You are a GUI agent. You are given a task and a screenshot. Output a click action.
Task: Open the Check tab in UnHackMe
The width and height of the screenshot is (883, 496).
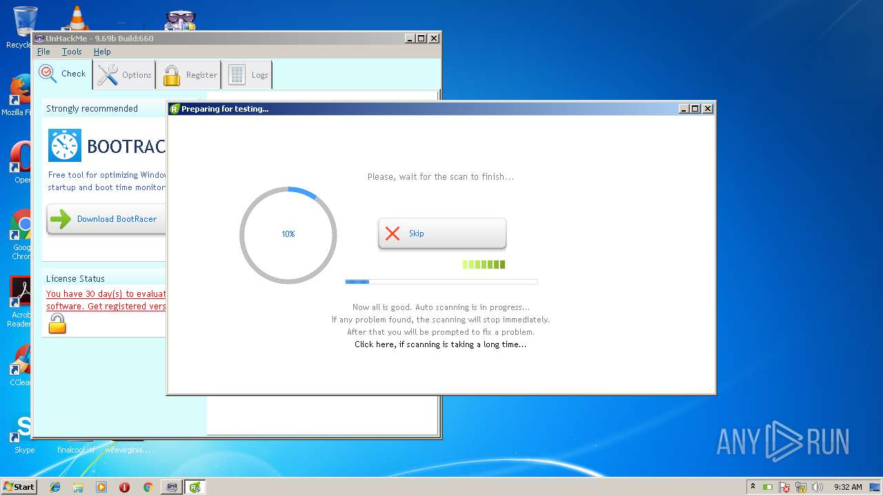click(x=63, y=74)
